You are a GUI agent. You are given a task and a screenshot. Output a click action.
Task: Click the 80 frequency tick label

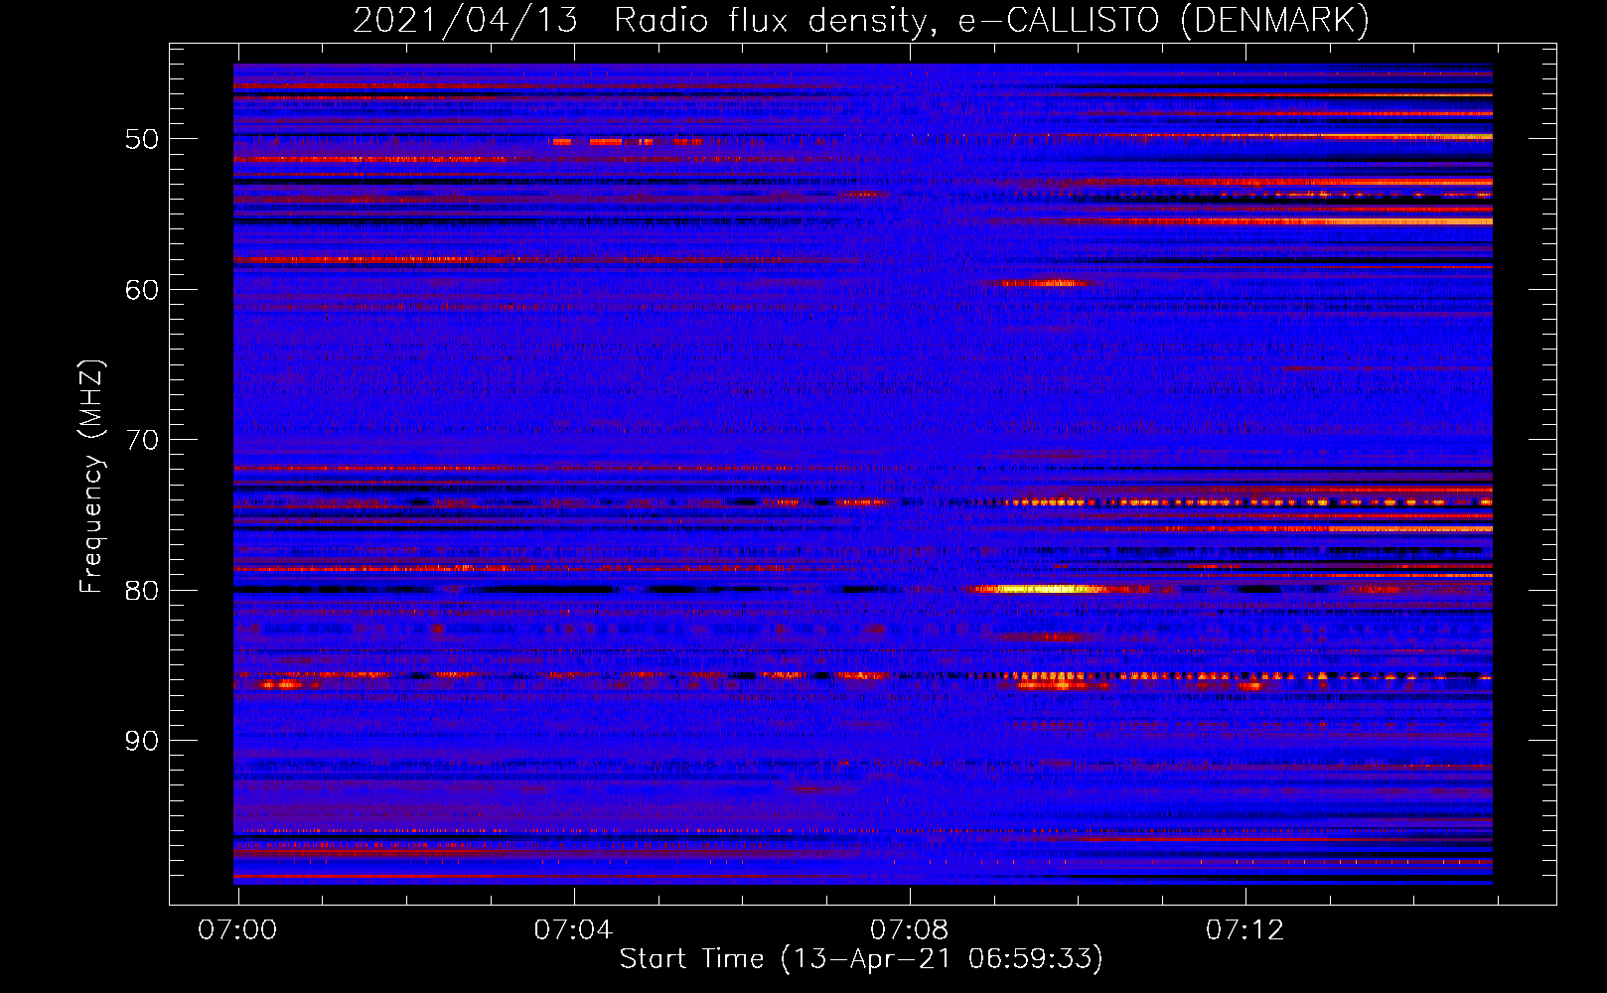click(142, 591)
